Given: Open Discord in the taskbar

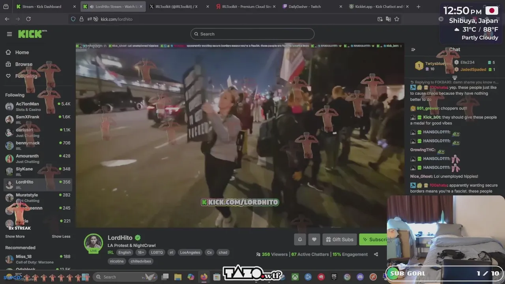Looking at the screenshot, I should click(x=360, y=277).
